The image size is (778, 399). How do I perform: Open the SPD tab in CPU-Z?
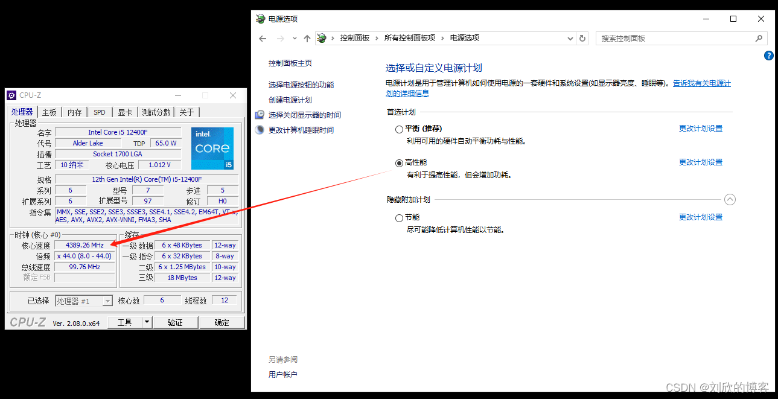tap(100, 112)
